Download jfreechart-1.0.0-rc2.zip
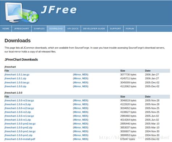172x142 pixels. [18, 112]
